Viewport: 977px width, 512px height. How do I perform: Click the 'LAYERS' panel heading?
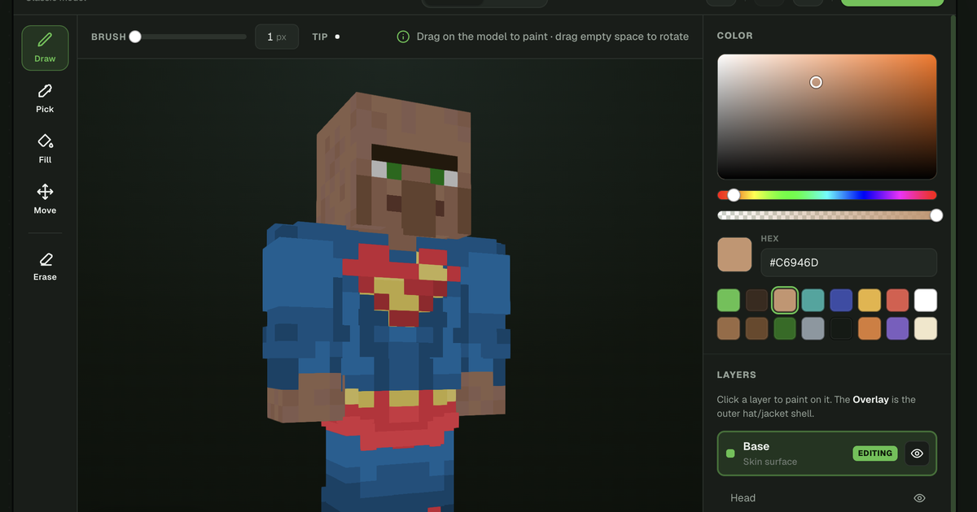tap(736, 375)
